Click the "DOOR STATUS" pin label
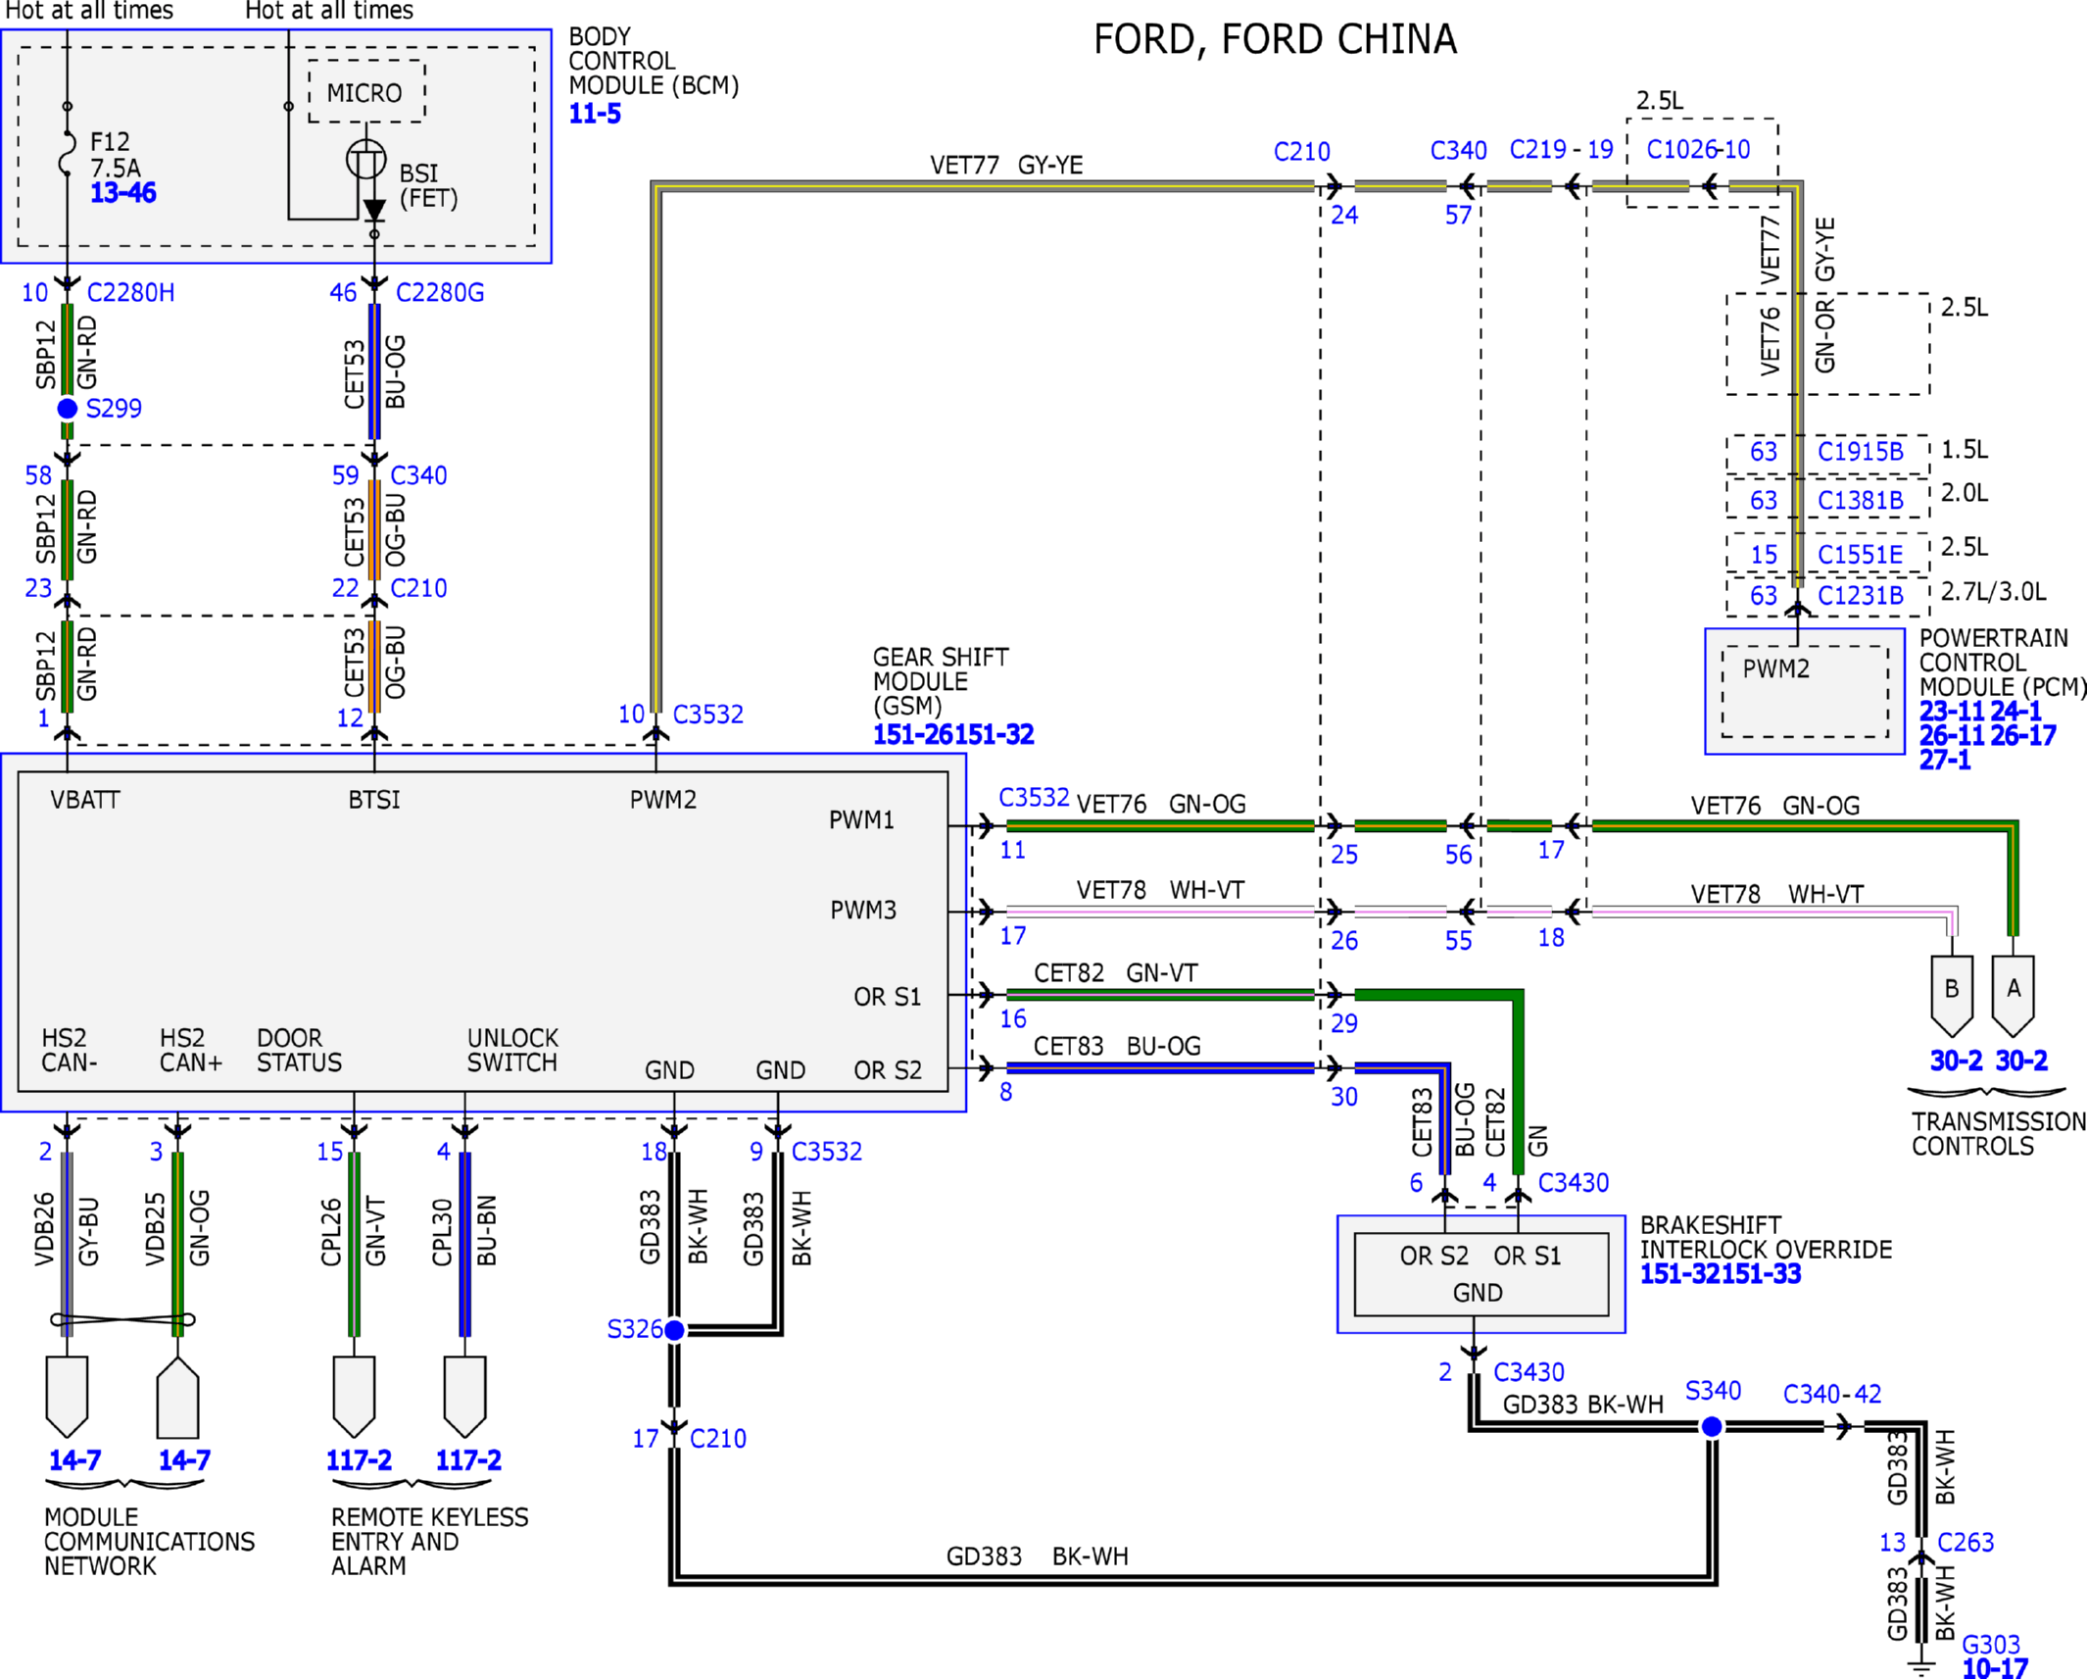The image size is (2087, 1679). click(299, 1050)
